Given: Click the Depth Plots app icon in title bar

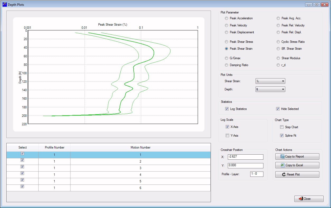Looking at the screenshot, I should click(x=4, y=4).
